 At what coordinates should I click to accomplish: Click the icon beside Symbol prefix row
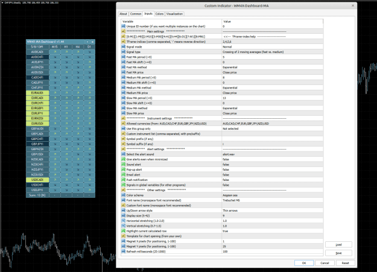coord(123,139)
